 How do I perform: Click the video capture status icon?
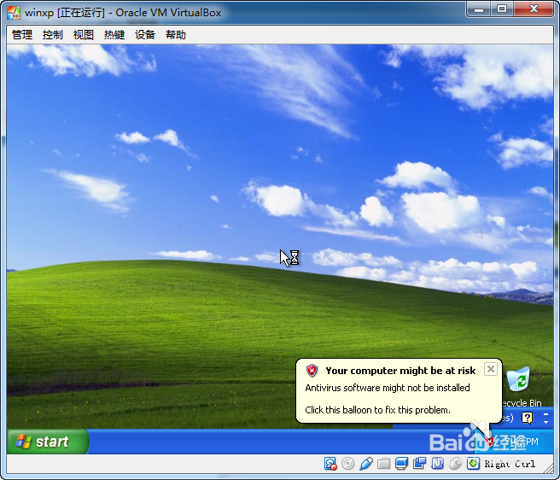[x=419, y=464]
